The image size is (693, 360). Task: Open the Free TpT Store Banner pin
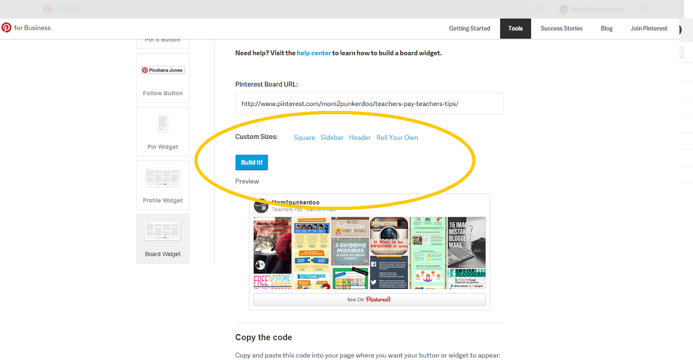coord(272,282)
